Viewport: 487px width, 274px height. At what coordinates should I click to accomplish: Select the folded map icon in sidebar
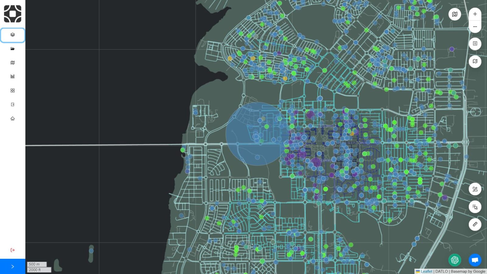coord(12,63)
